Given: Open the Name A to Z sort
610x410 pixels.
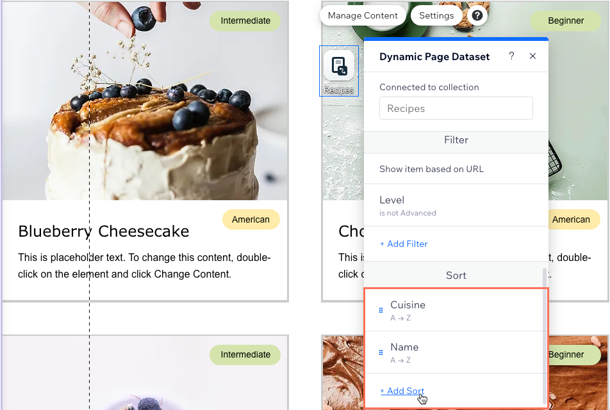Looking at the screenshot, I should (454, 352).
